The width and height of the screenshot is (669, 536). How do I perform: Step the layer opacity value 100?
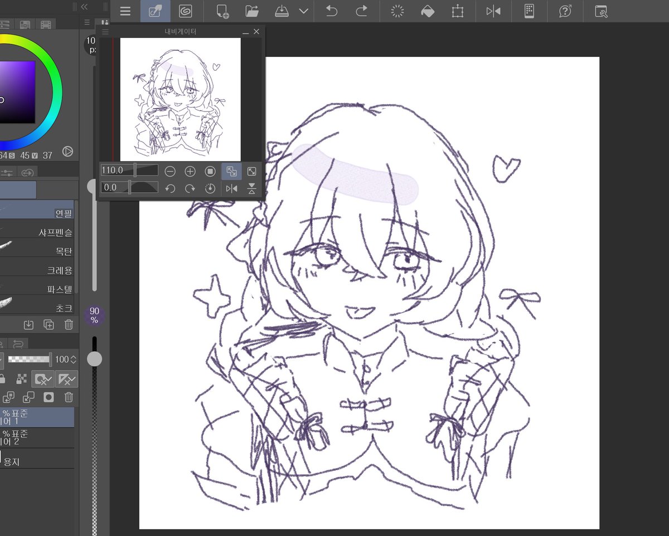point(74,359)
